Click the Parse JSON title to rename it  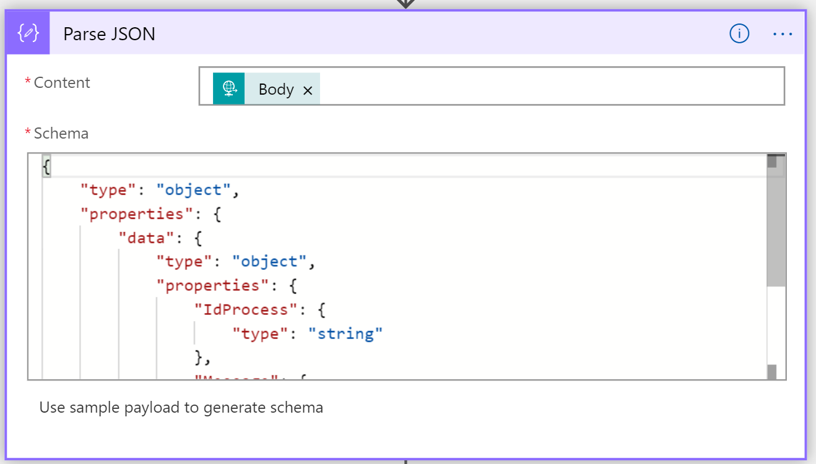(x=108, y=33)
